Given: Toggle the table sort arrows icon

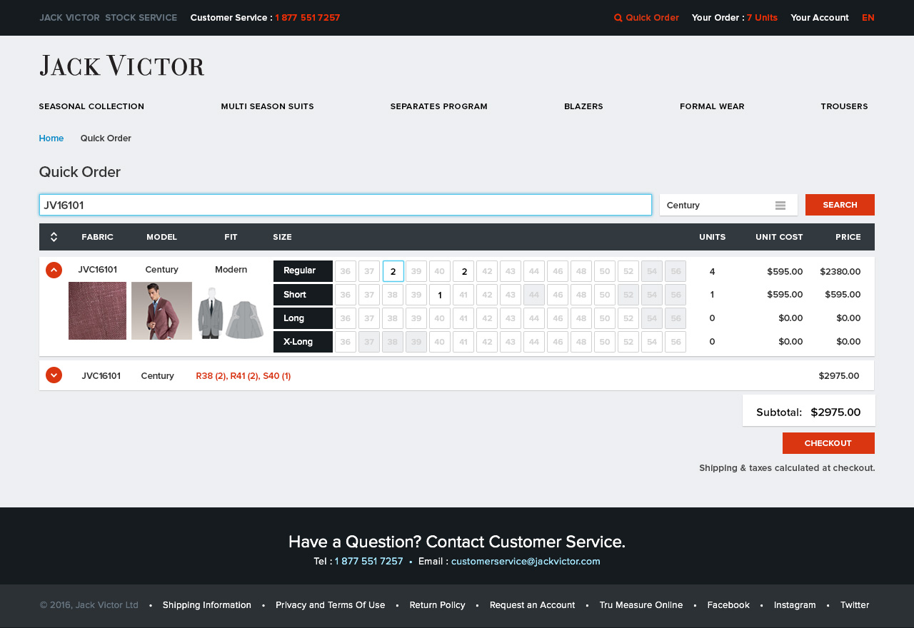Looking at the screenshot, I should coord(54,237).
